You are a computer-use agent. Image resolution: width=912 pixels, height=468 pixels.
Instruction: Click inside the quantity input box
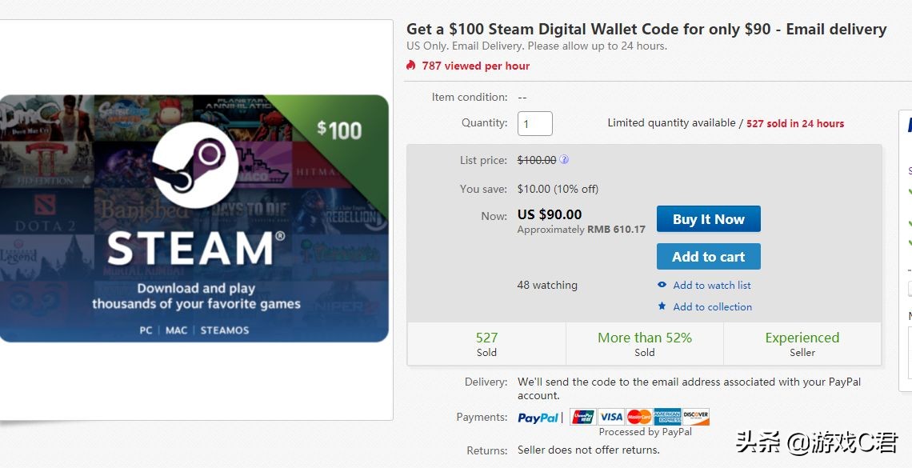click(534, 123)
